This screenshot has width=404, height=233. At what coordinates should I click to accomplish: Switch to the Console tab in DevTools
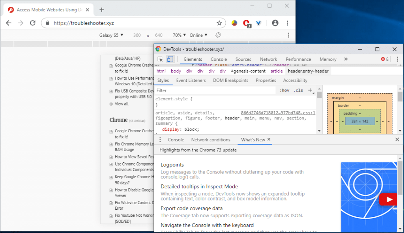point(219,59)
